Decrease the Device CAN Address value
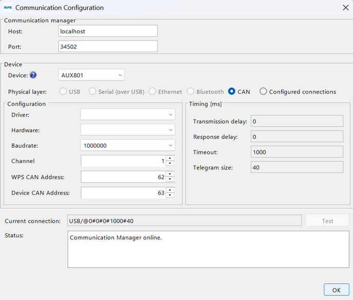Screen dimensions: 353x300 [x=170, y=196]
